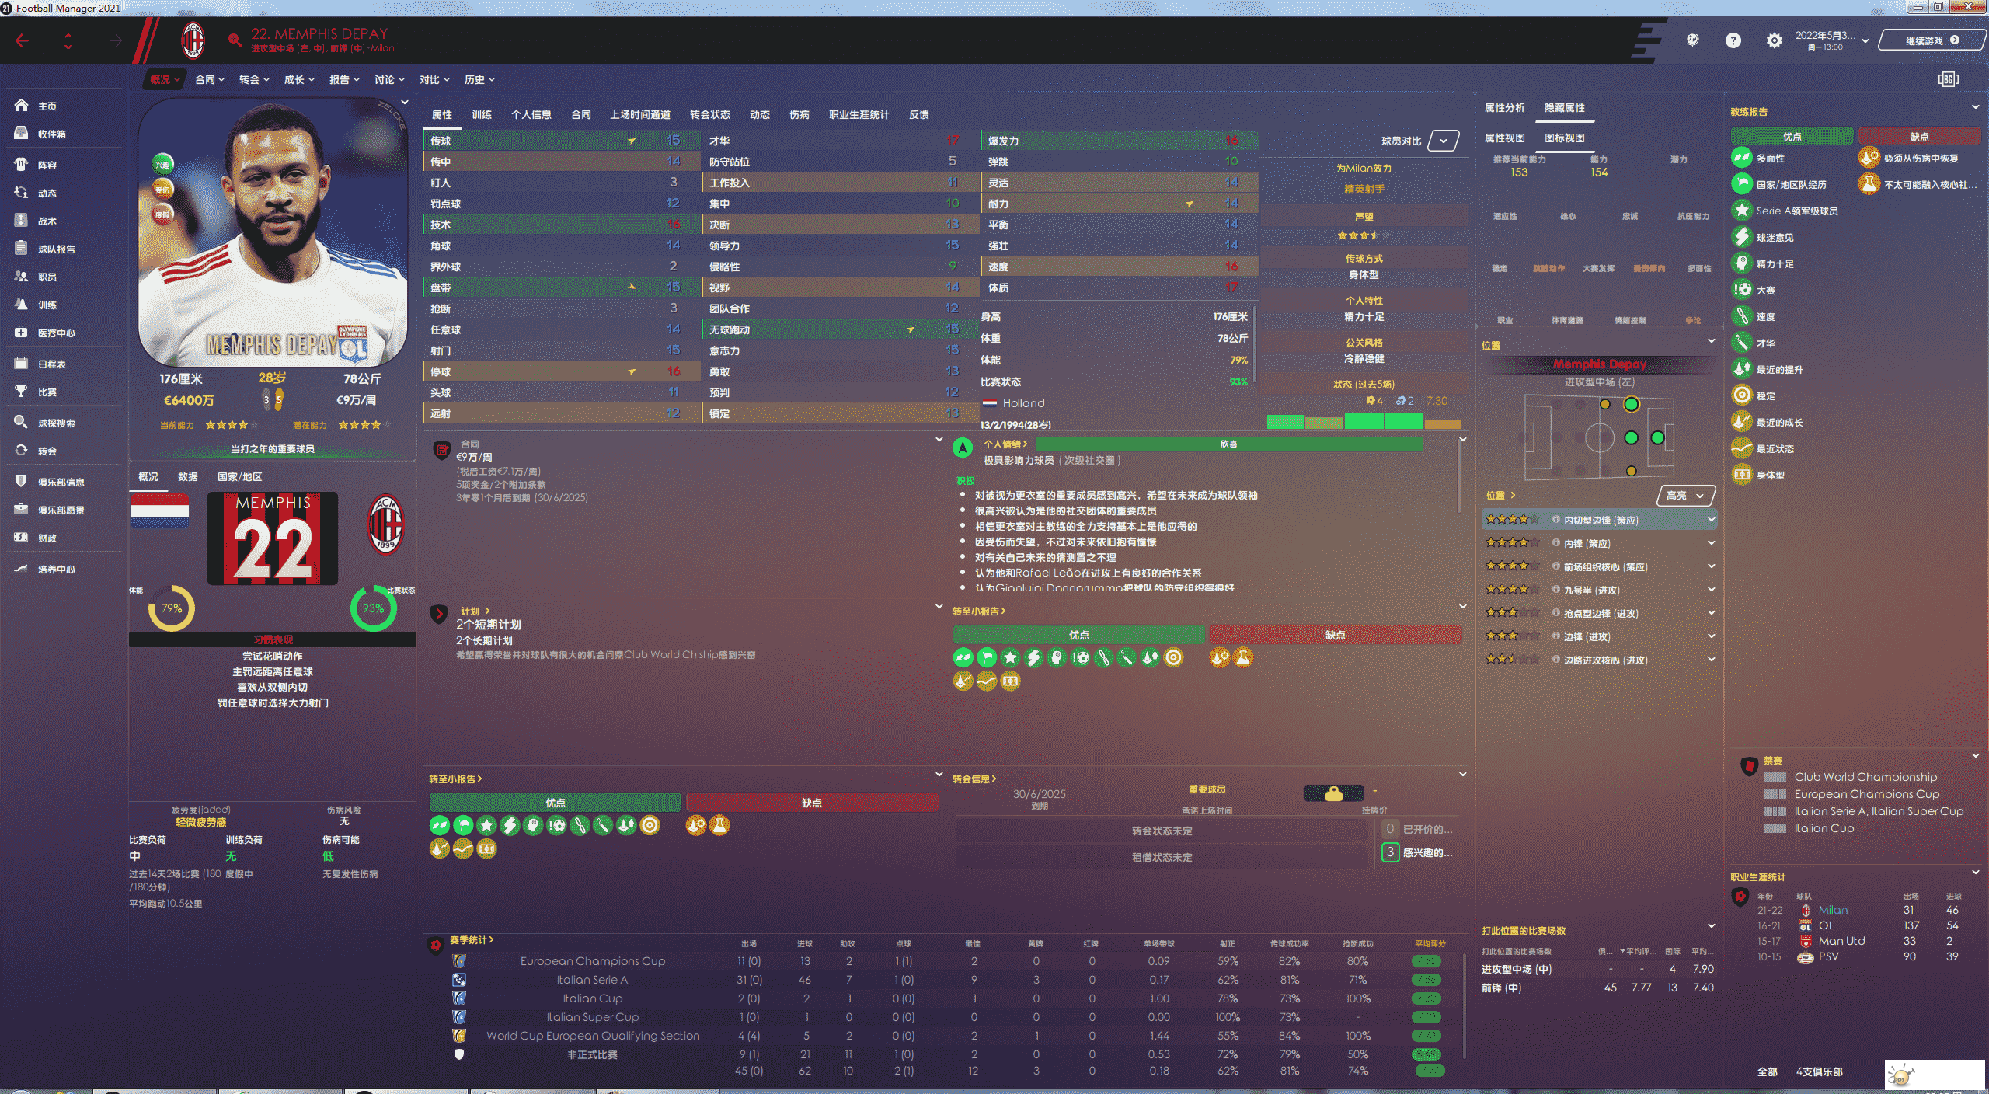Click the green 欣喜 morale bar
The width and height of the screenshot is (1989, 1094).
pyautogui.click(x=1228, y=444)
